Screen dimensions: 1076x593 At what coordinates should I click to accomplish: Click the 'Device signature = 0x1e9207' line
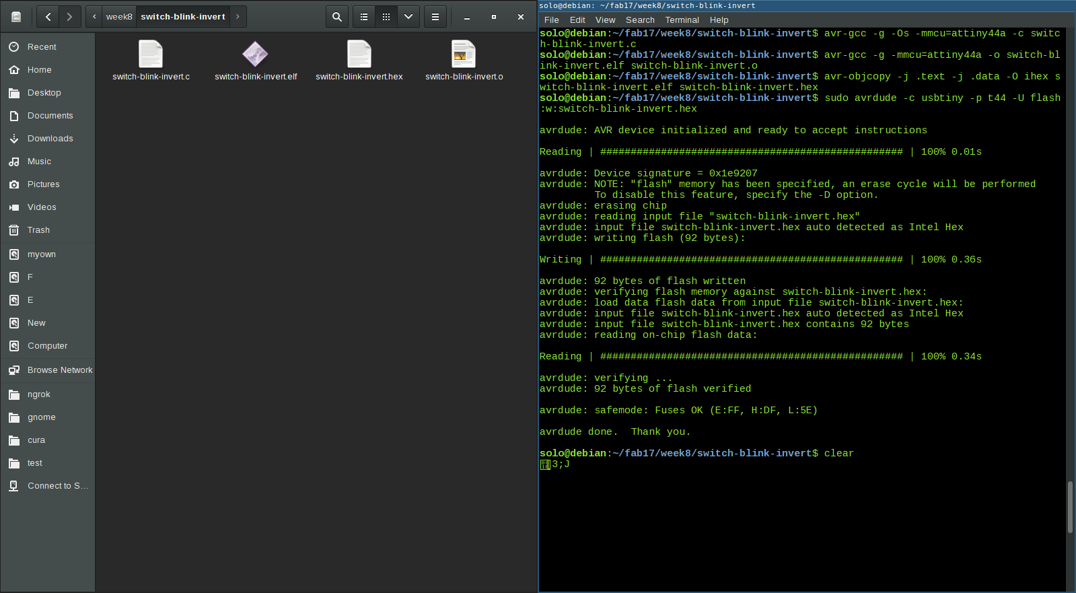click(x=649, y=174)
